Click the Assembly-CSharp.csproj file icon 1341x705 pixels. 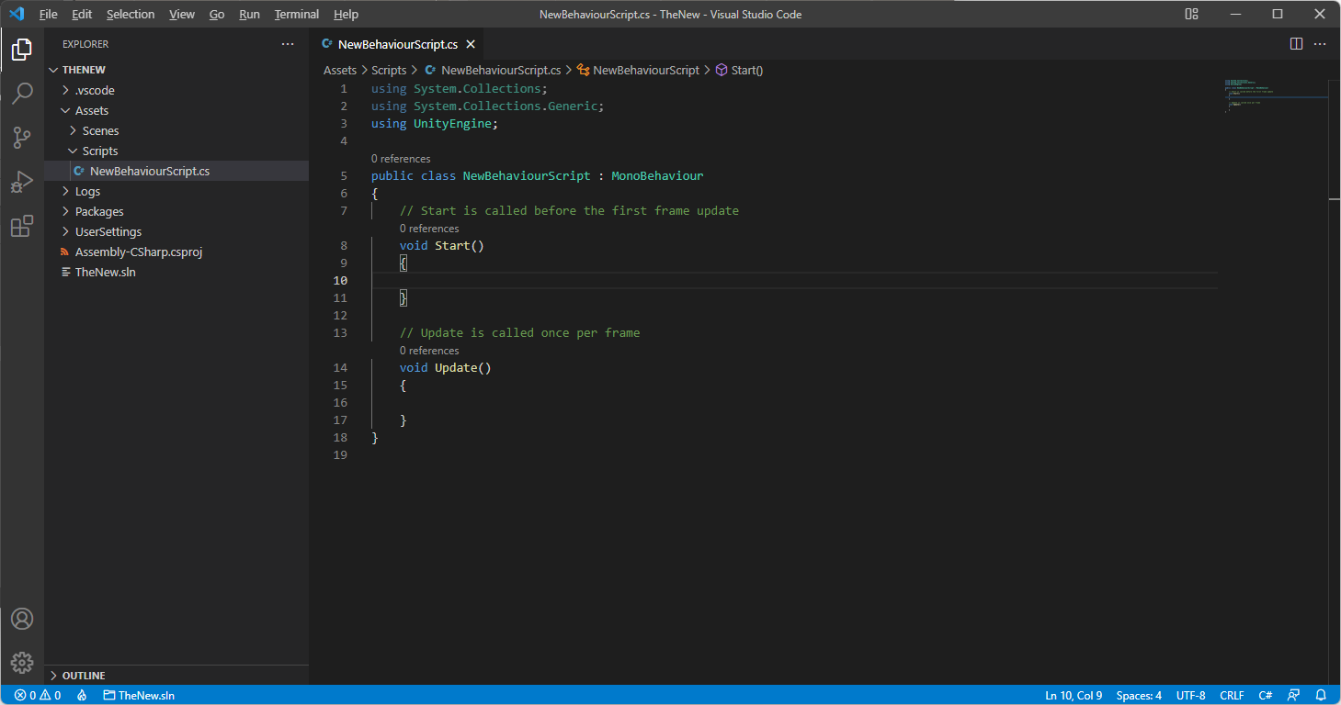tap(64, 252)
